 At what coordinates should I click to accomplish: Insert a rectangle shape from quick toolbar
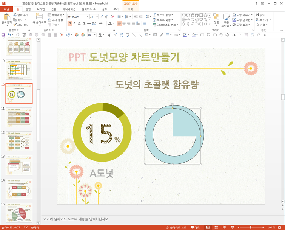(x=202, y=35)
